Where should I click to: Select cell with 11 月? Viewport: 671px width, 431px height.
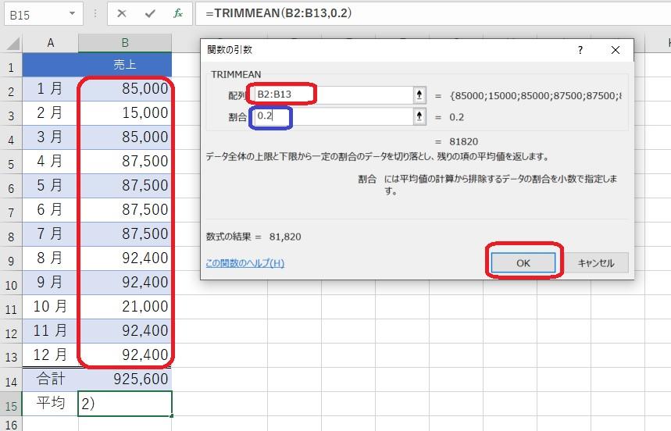pos(51,330)
